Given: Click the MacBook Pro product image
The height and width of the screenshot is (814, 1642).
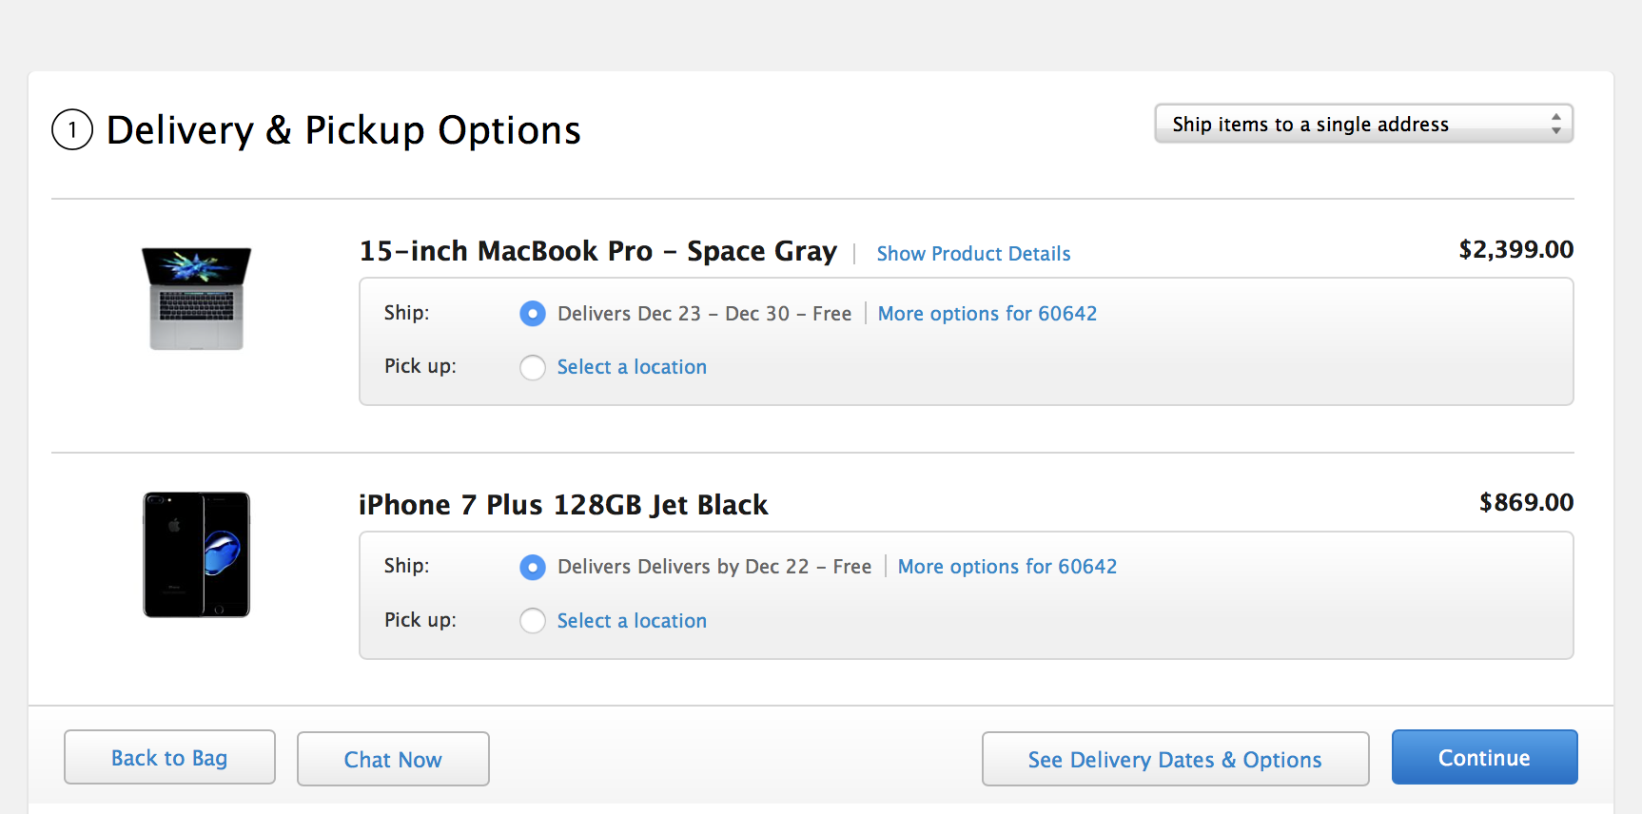Looking at the screenshot, I should point(195,298).
